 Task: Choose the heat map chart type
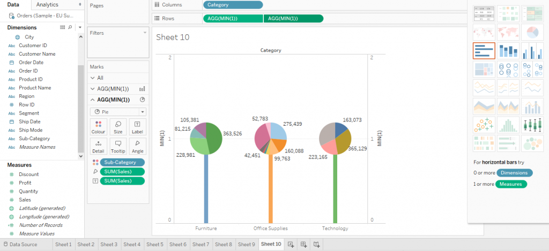[508, 13]
